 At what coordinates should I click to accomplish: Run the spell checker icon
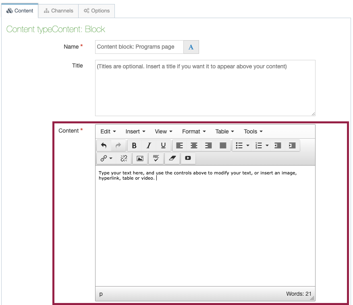(156, 158)
